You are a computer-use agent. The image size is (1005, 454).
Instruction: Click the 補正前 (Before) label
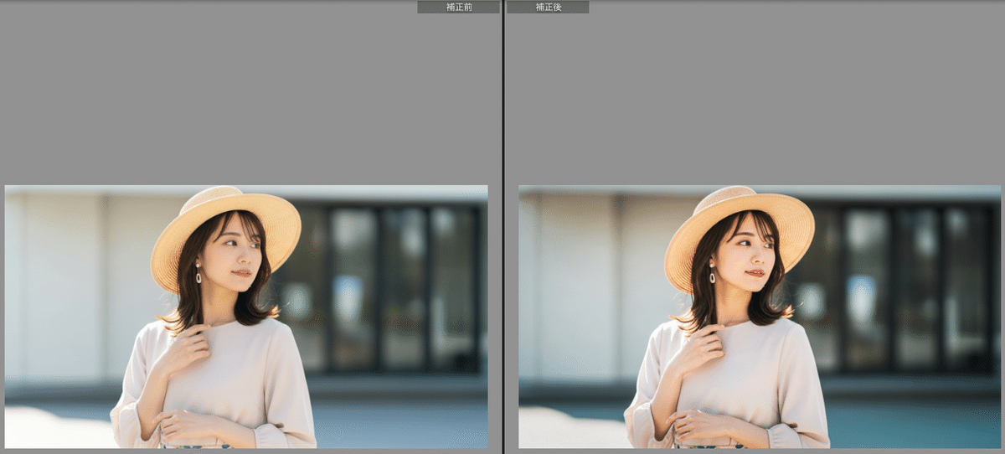click(458, 7)
